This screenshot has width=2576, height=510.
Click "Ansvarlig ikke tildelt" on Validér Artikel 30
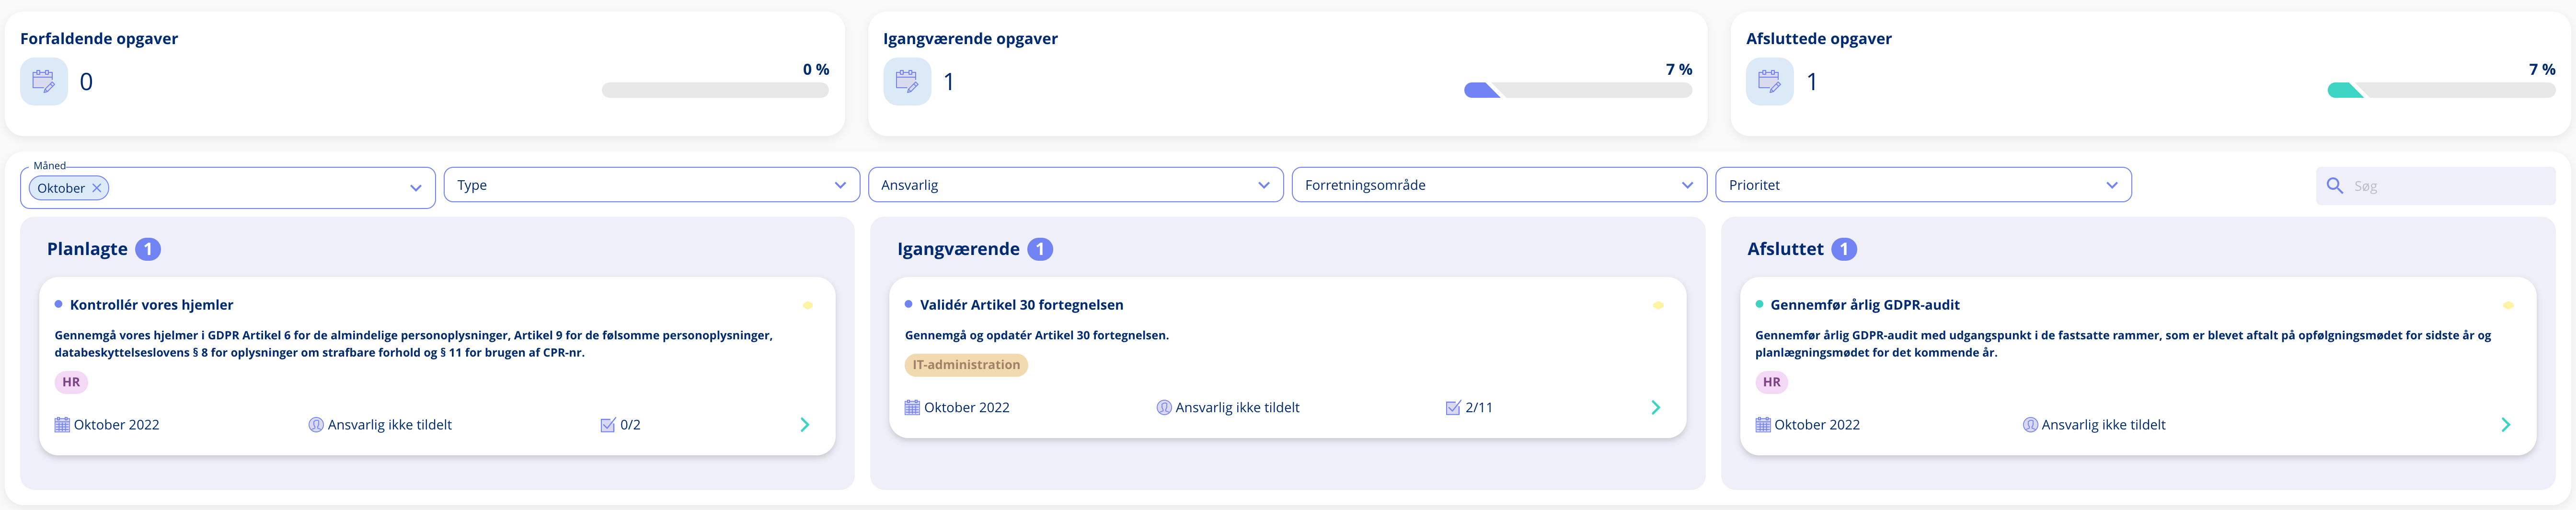coord(1238,408)
